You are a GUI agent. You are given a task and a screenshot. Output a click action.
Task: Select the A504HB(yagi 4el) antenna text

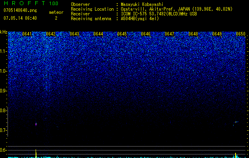click(x=140, y=19)
